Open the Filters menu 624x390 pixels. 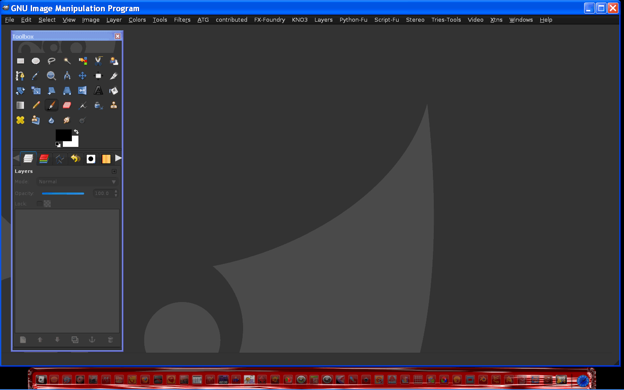182,20
